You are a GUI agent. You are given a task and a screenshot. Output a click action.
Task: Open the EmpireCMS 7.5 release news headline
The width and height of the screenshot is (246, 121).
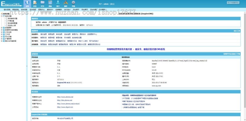click(x=139, y=95)
